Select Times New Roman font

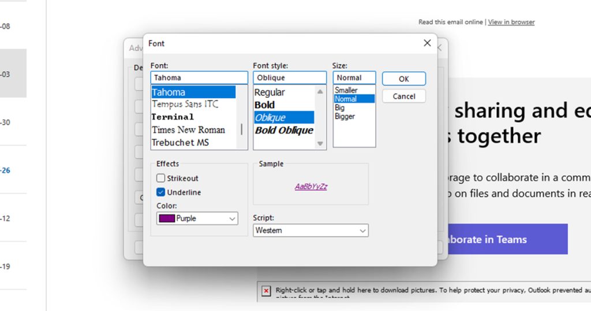tap(188, 130)
